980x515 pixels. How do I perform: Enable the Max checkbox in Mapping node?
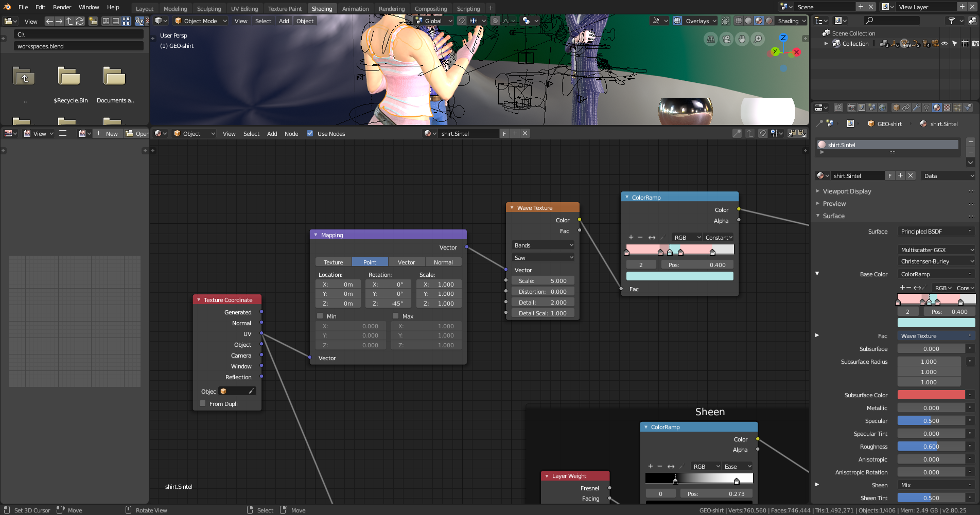(396, 316)
